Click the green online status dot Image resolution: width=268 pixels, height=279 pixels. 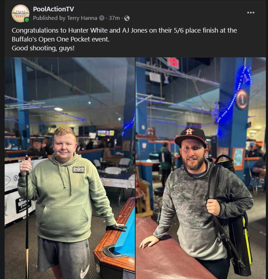pos(27,20)
